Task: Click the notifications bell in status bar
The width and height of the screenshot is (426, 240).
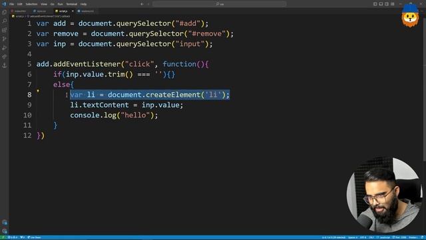Action: [422, 237]
